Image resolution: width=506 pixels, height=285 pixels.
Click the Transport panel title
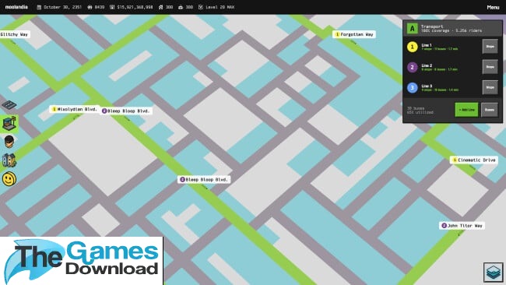coord(432,26)
